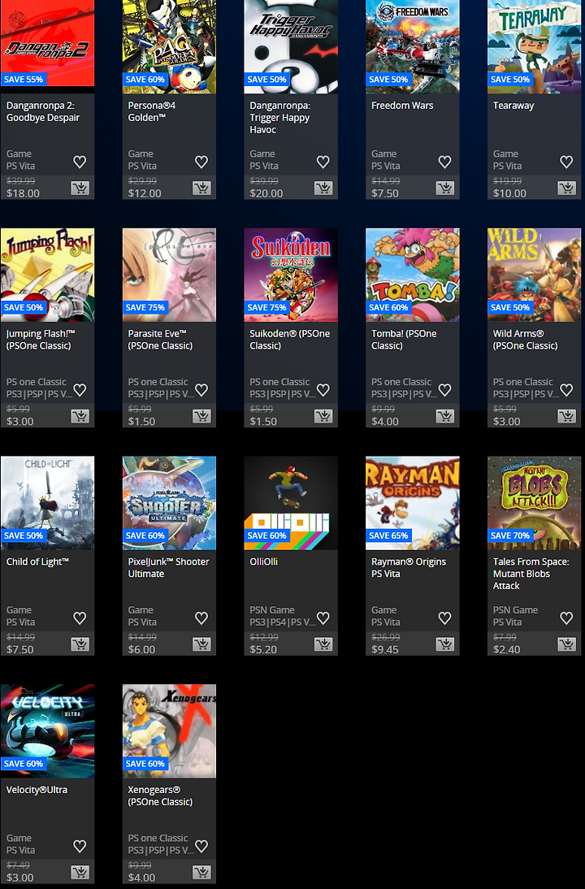Wishlist Persona 4 Golden with heart icon
585x889 pixels.
pyautogui.click(x=201, y=163)
